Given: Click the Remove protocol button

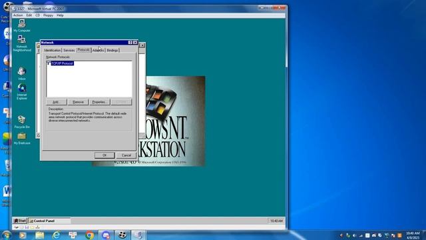Looking at the screenshot, I should pyautogui.click(x=78, y=102).
